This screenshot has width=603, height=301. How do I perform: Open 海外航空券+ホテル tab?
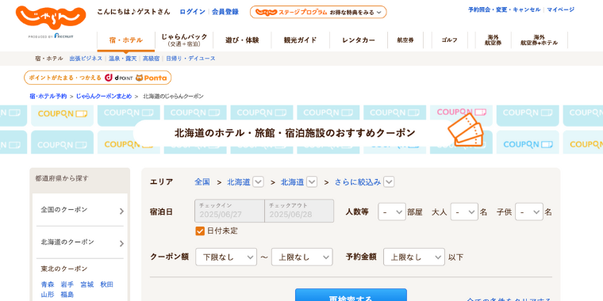click(x=540, y=40)
